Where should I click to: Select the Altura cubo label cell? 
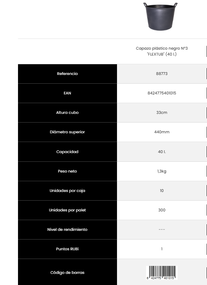pos(67,112)
